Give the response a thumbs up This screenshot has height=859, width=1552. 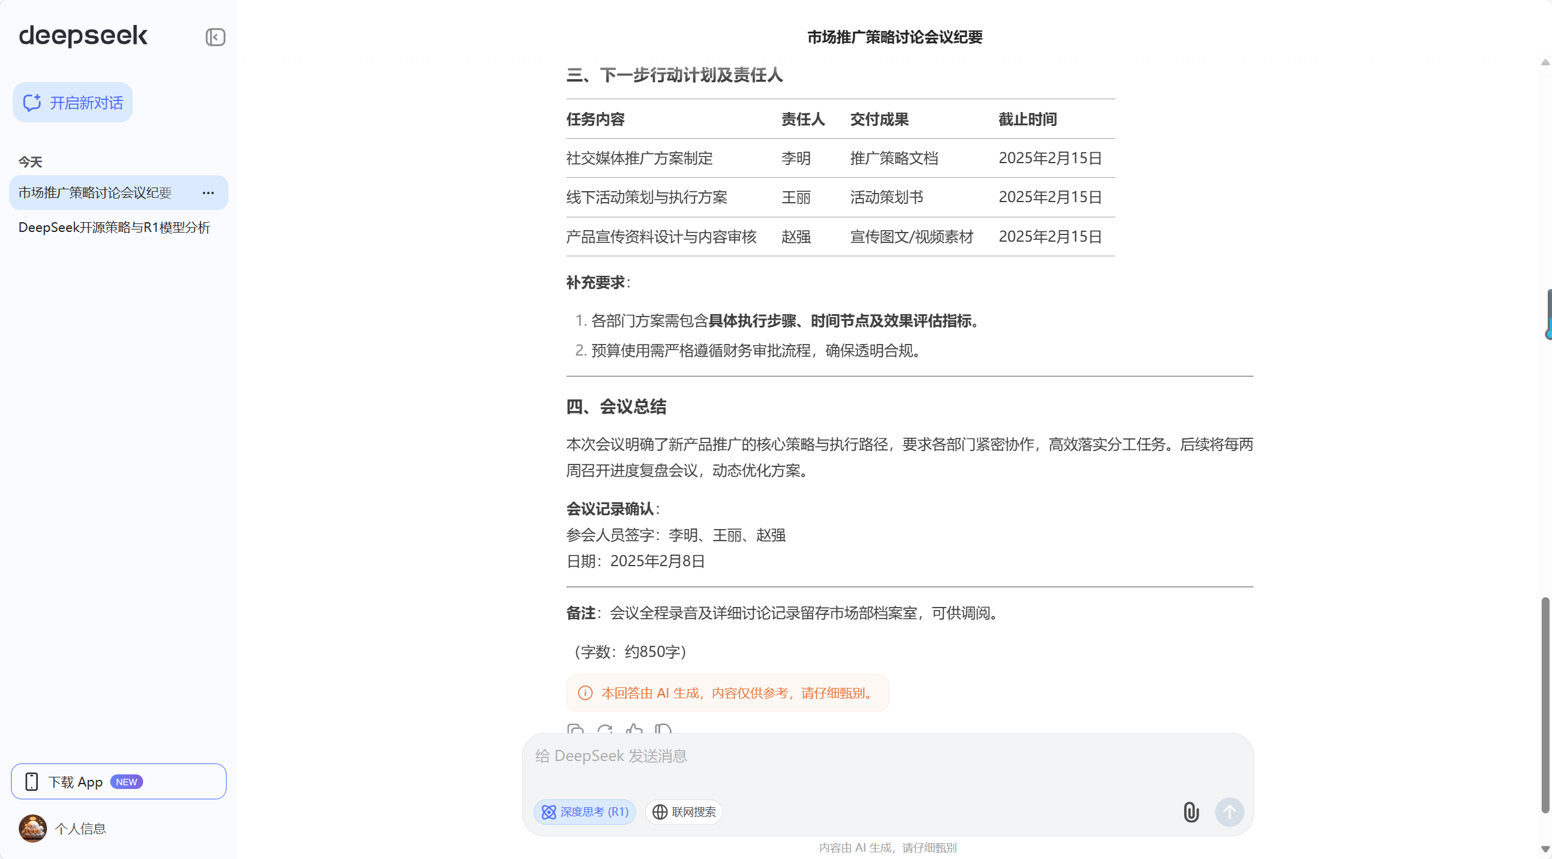tap(633, 731)
